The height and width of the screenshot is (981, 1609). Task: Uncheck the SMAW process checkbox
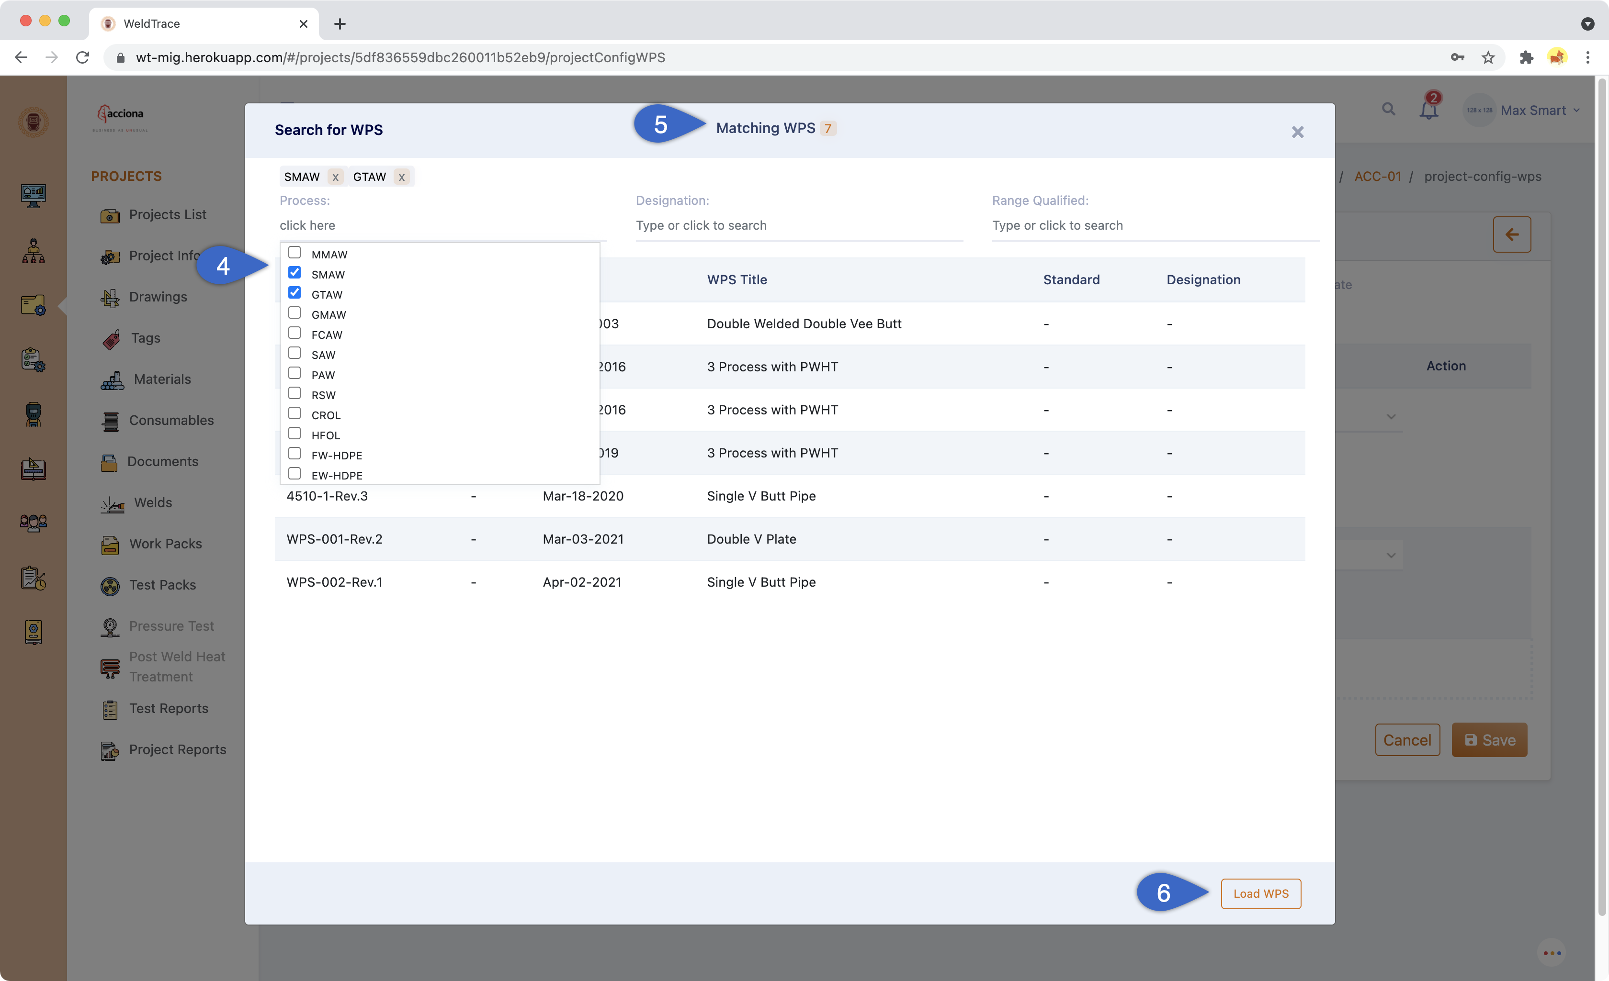[295, 273]
